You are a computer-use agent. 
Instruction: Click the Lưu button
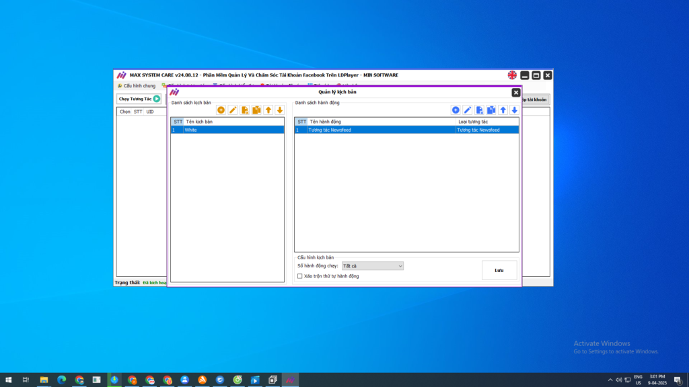click(499, 270)
